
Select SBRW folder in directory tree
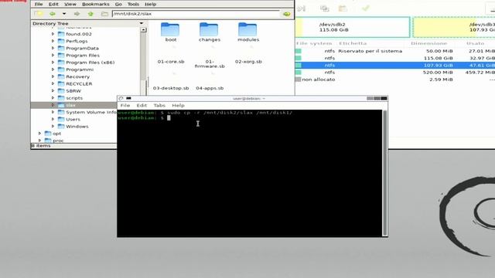coord(73,91)
